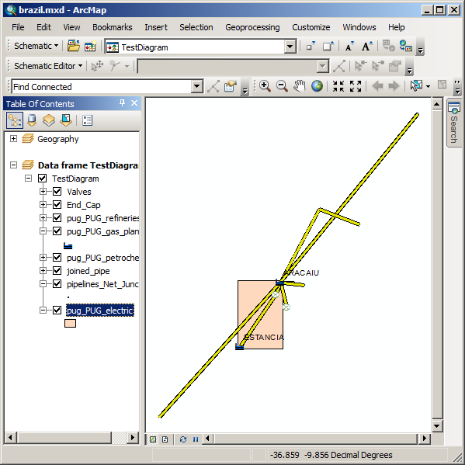Click the Increase Symbol Sizes icon
465x465 pixels.
point(328,47)
